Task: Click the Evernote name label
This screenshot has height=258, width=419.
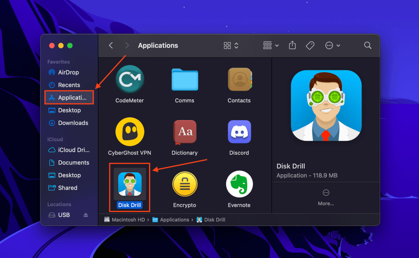Action: pyautogui.click(x=239, y=205)
